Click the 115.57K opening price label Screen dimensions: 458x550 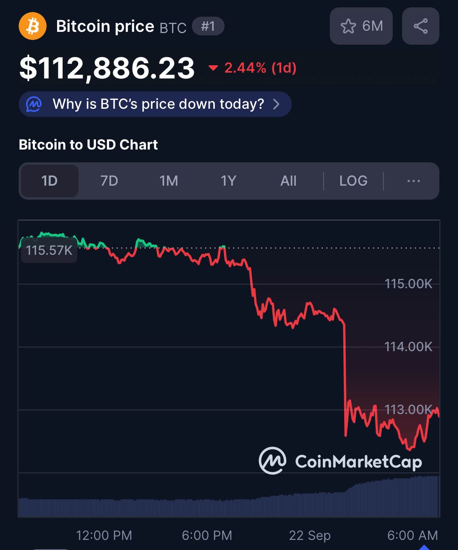(49, 251)
